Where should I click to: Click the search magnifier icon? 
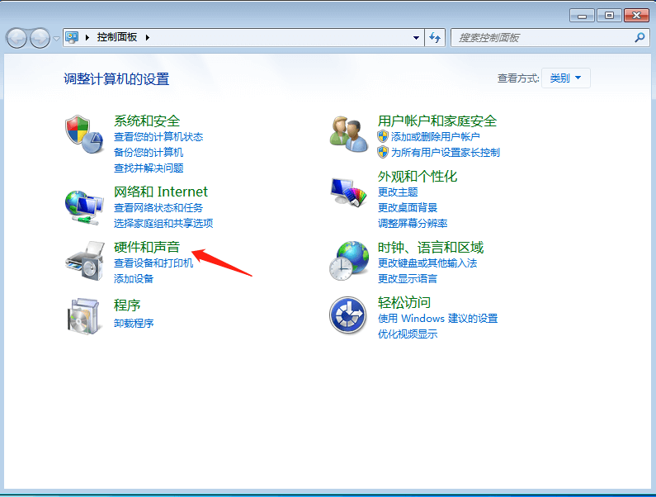[639, 38]
